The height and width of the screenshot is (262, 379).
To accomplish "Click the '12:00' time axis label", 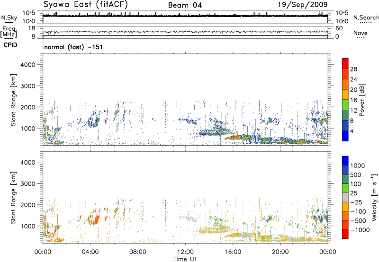I will click(185, 252).
